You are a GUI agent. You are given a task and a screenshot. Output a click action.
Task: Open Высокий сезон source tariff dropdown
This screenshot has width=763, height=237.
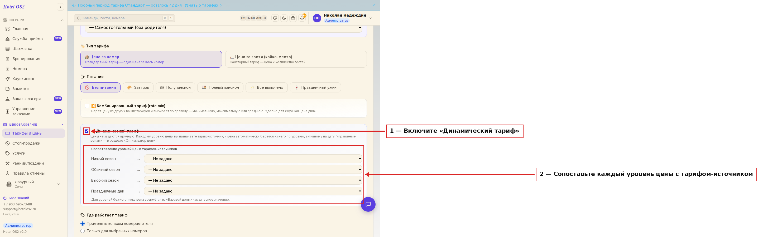coord(253,180)
